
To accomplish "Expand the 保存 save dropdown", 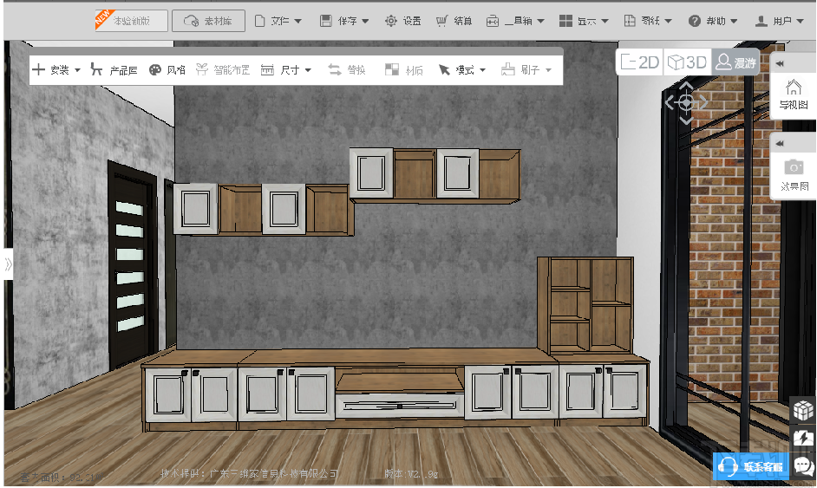I will pos(344,21).
